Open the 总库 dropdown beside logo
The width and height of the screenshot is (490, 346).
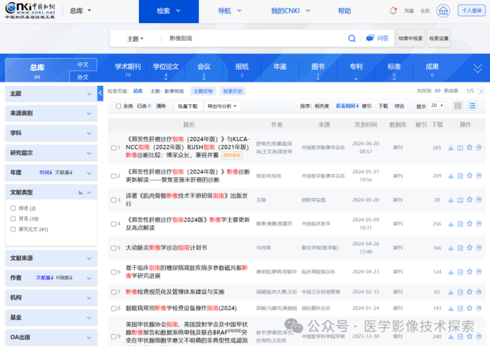point(80,11)
